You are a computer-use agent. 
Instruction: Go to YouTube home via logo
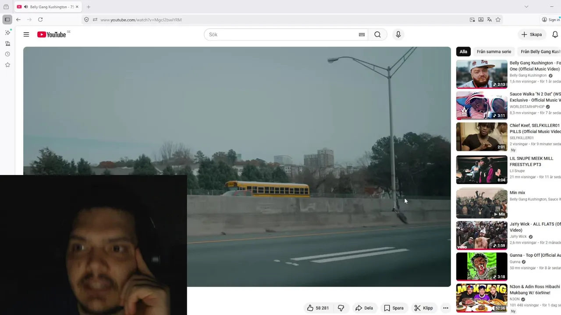(x=52, y=35)
